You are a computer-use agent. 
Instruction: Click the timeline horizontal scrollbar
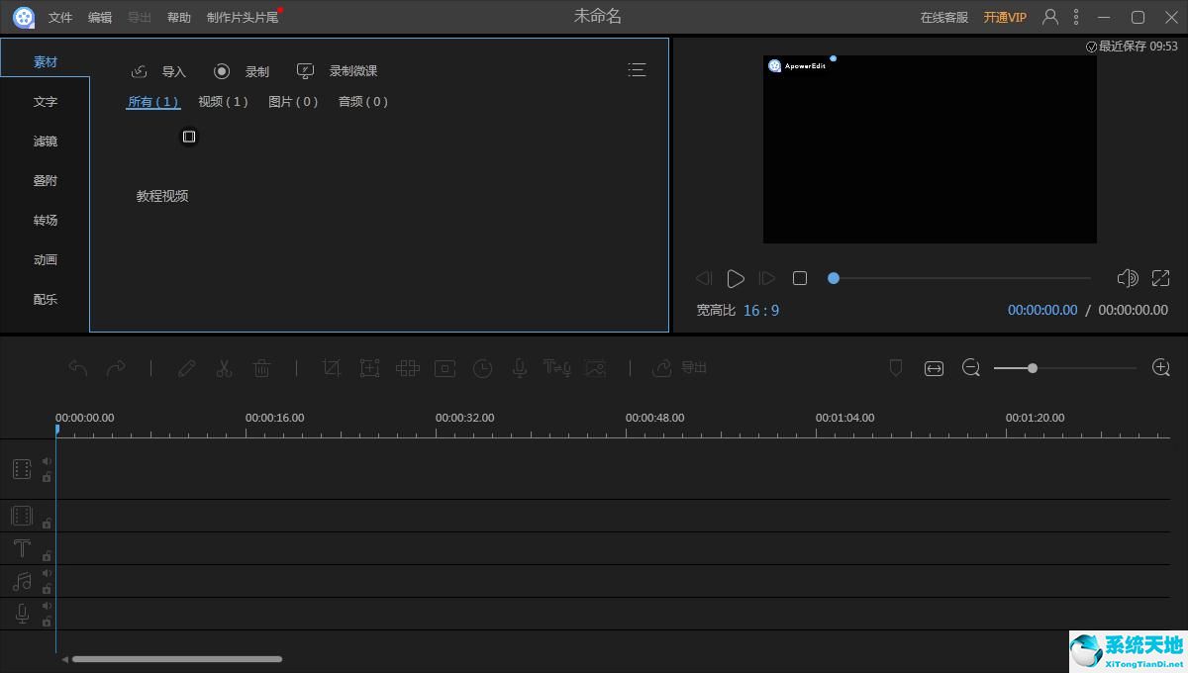(177, 659)
